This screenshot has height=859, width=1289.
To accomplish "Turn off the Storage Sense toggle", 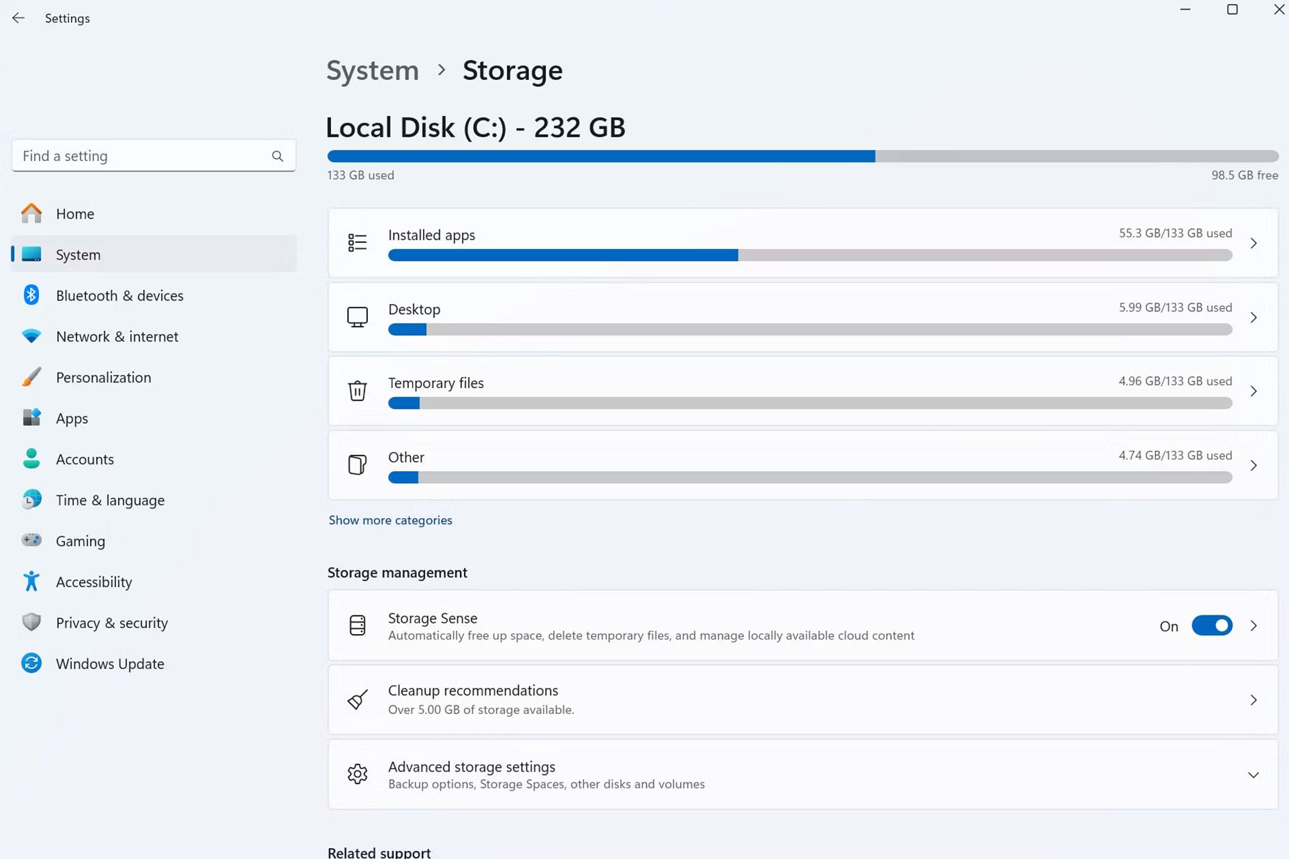I will [1211, 625].
